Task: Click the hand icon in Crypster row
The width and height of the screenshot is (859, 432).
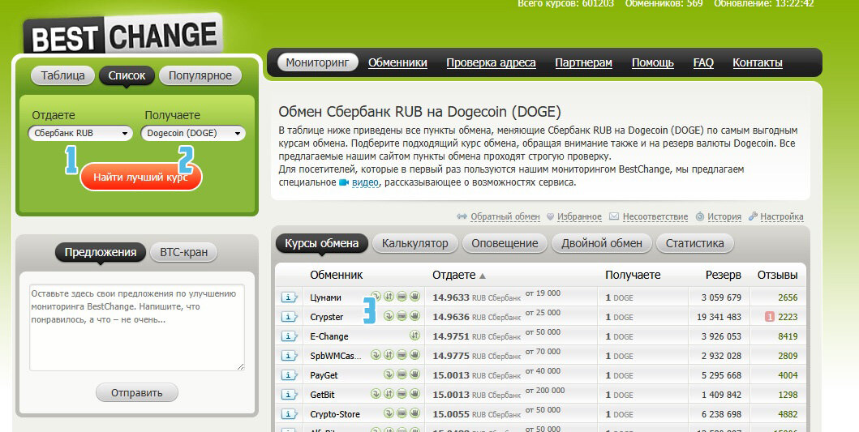Action: click(414, 316)
